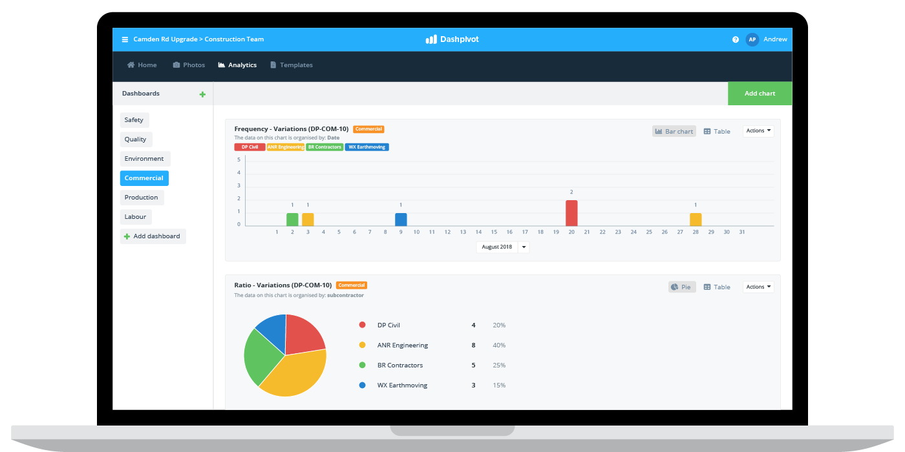
Task: Open the Safety dashboard
Action: (134, 120)
